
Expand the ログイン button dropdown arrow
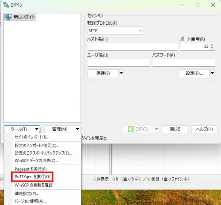(156, 129)
